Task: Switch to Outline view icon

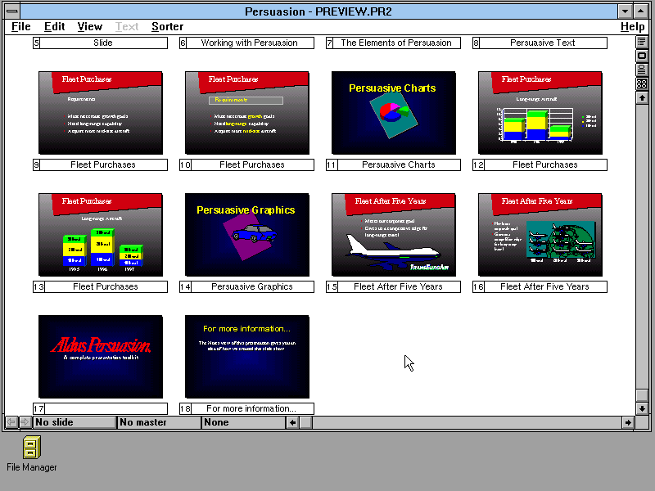Action: [642, 43]
